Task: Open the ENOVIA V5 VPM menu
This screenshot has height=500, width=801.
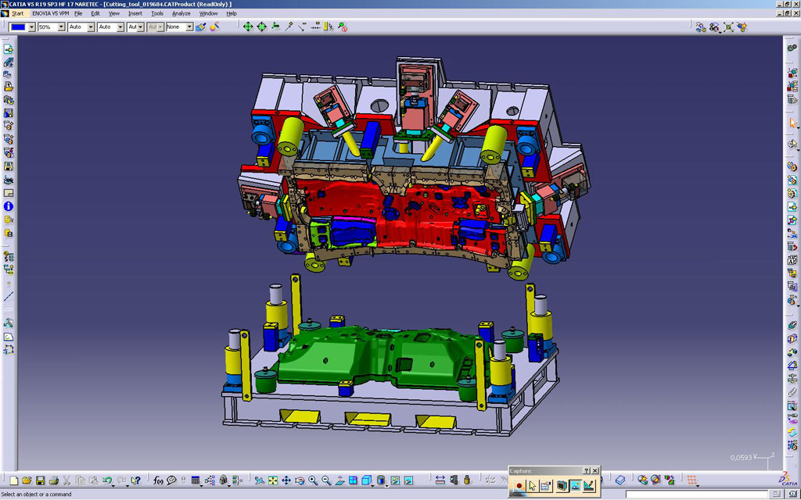Action: [50, 13]
